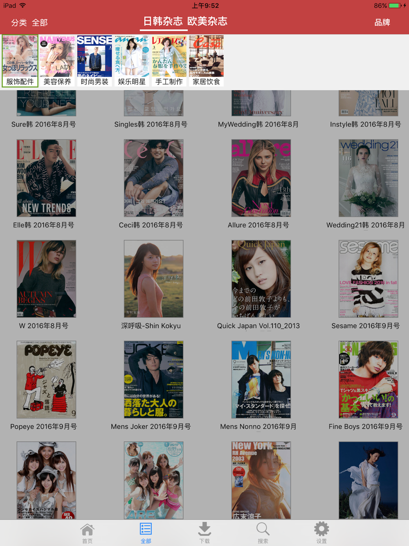409x546 pixels.
Task: Open Elle韩 2016年8月号 magazine cover
Action: pos(46,178)
